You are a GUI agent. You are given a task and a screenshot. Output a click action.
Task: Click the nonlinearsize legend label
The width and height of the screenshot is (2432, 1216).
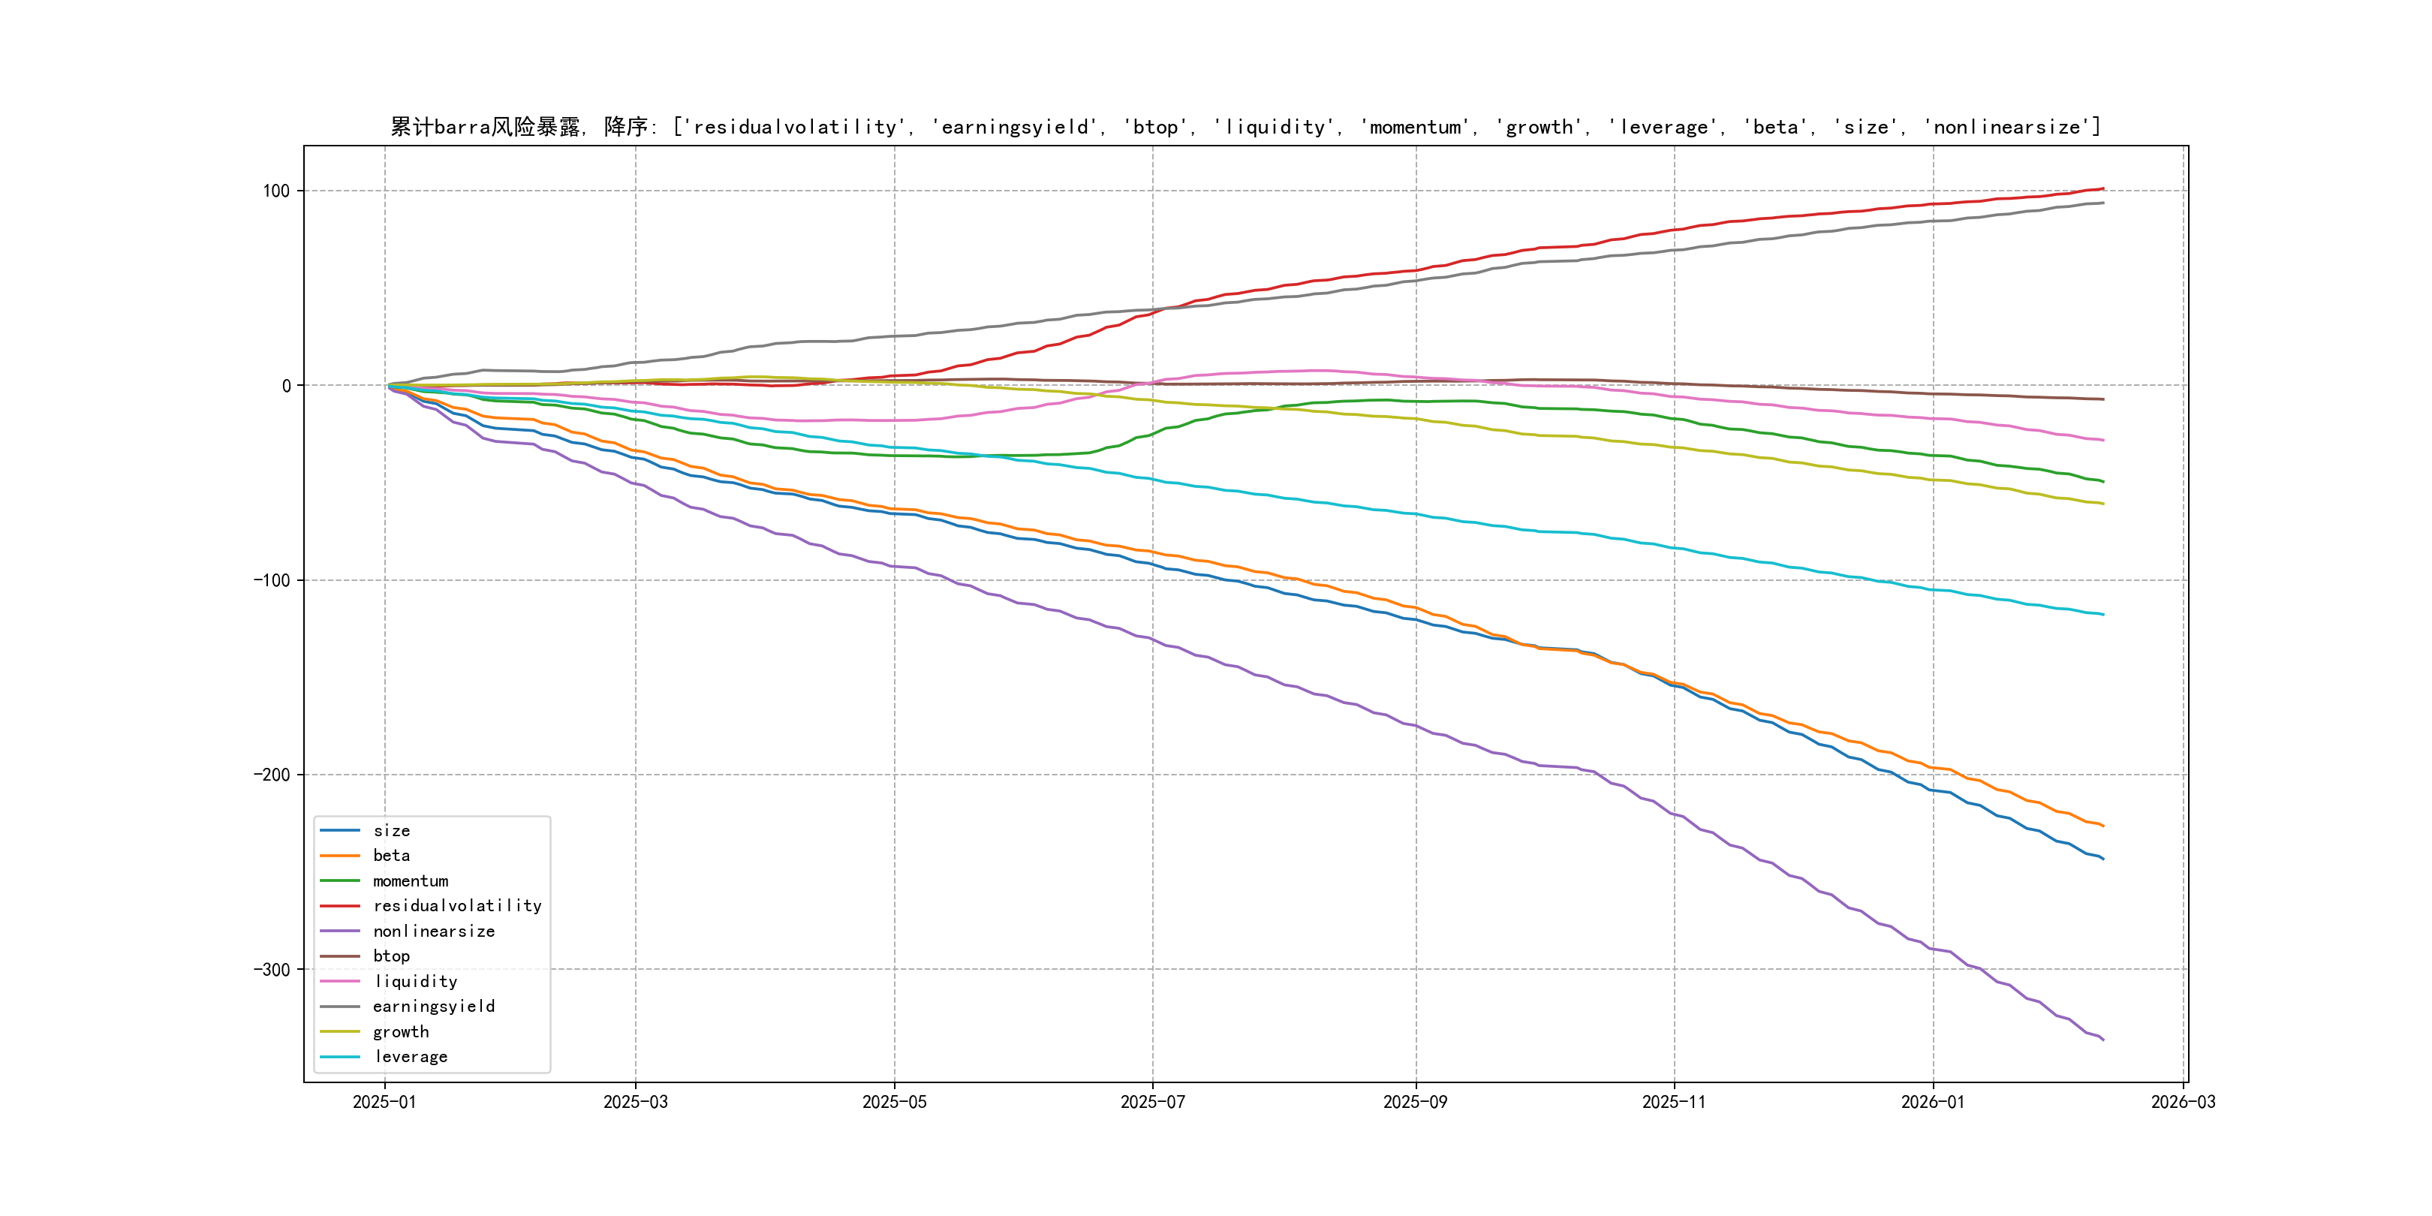433,931
